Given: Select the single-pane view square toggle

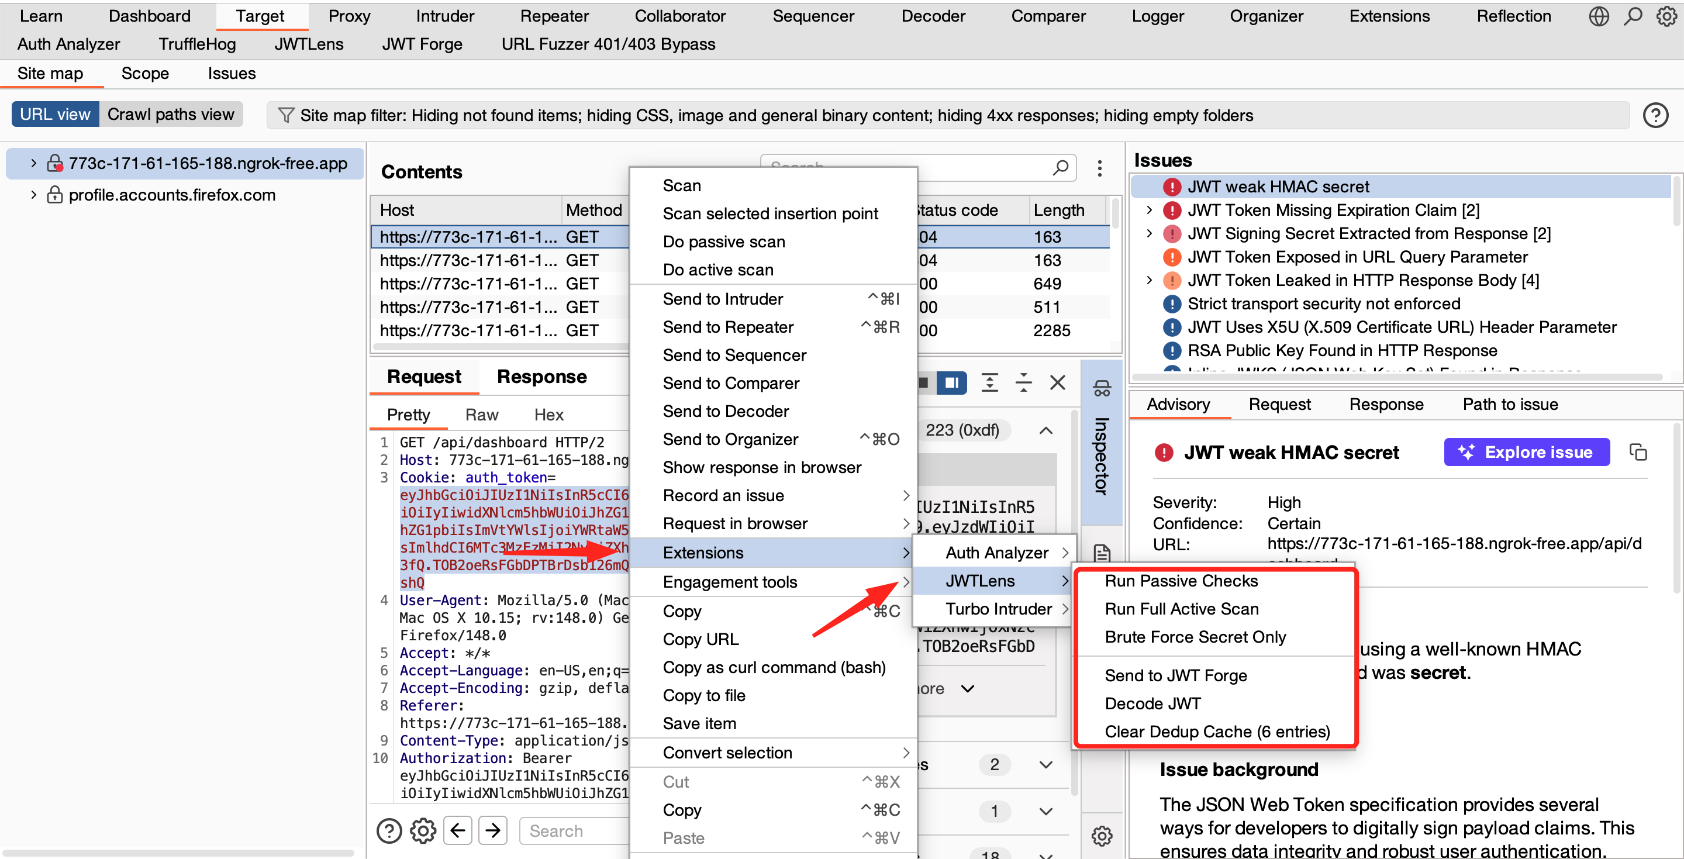Looking at the screenshot, I should pyautogui.click(x=924, y=382).
